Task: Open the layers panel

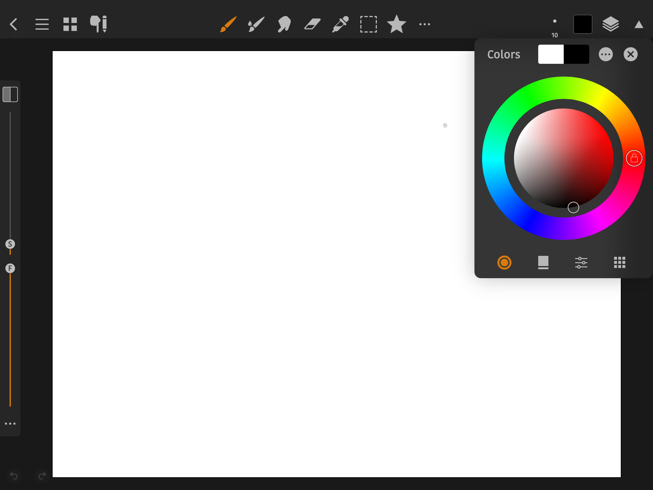Action: click(x=611, y=24)
